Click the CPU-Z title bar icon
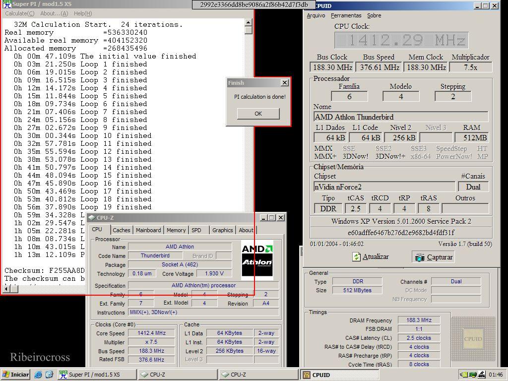 pos(92,218)
